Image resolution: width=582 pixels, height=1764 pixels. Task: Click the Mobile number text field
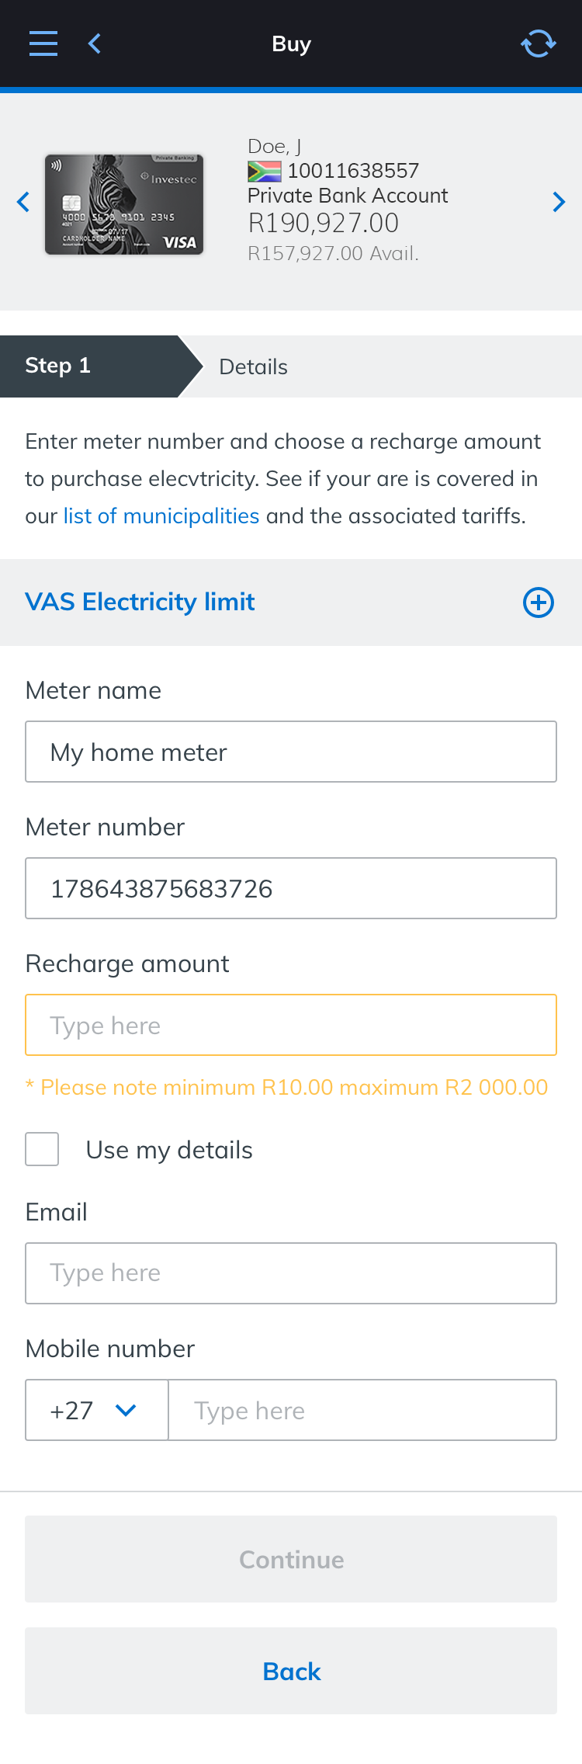(362, 1410)
